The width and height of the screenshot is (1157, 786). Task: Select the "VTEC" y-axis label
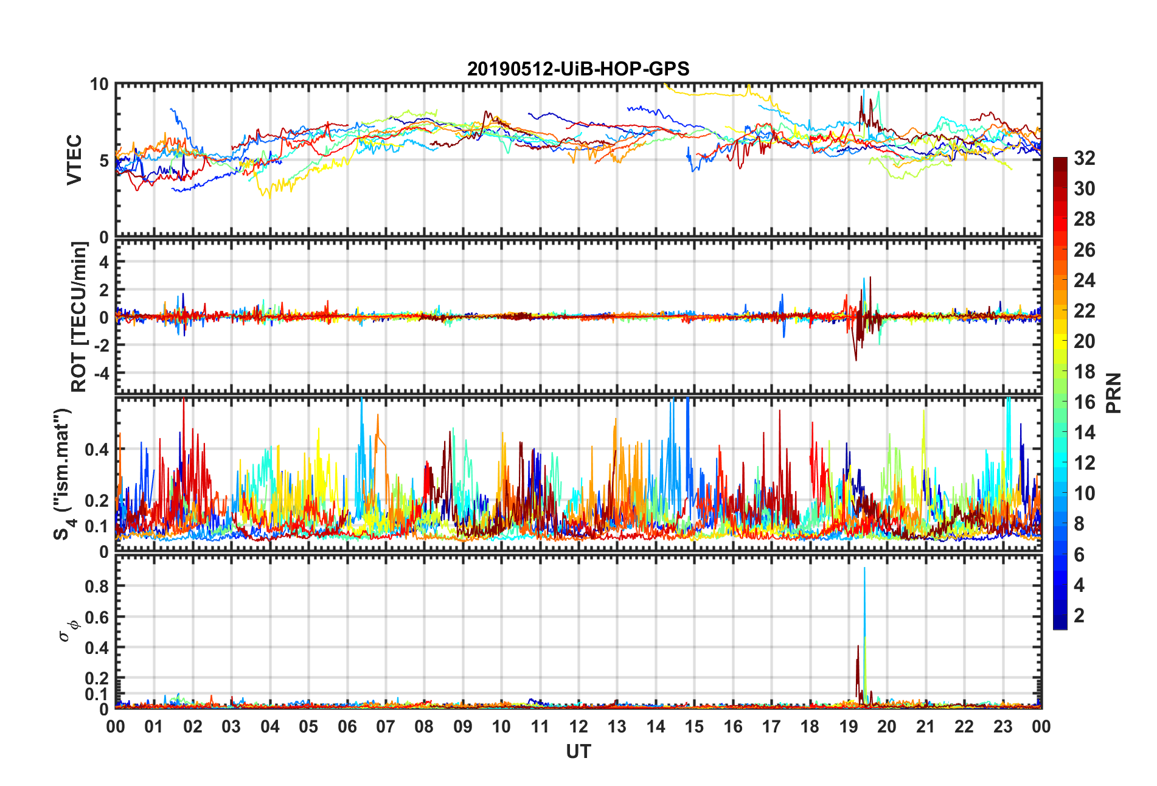tap(74, 160)
